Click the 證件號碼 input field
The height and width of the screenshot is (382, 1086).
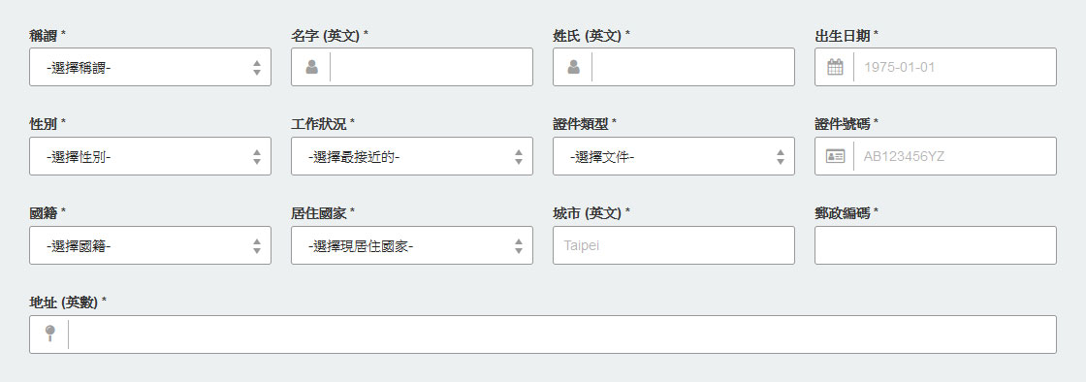955,156
